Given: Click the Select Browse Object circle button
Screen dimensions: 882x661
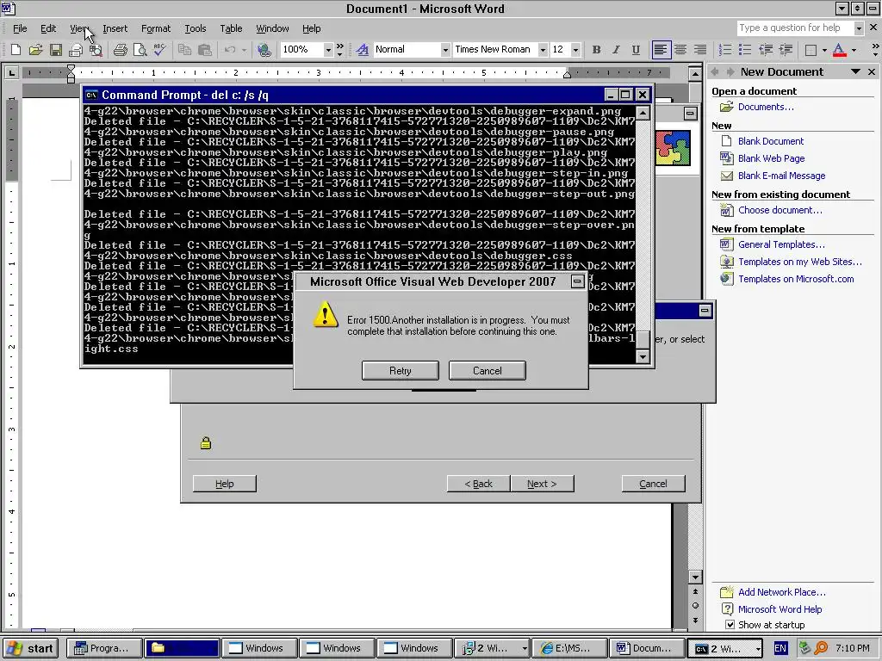Looking at the screenshot, I should (x=695, y=605).
